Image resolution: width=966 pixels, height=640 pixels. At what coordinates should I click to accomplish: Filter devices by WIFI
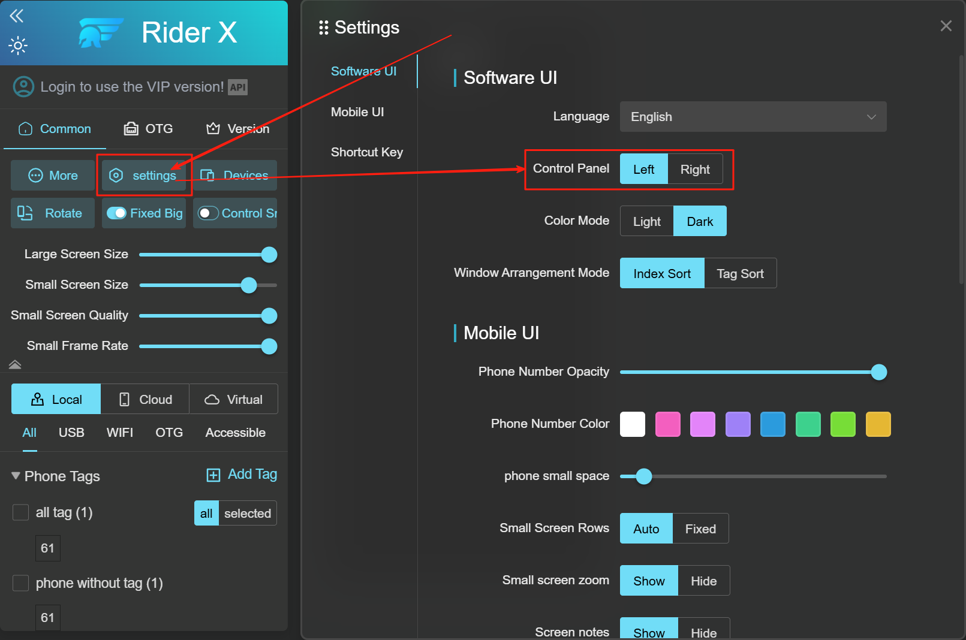[120, 433]
